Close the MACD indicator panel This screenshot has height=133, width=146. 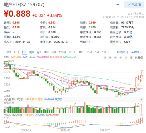142,115
